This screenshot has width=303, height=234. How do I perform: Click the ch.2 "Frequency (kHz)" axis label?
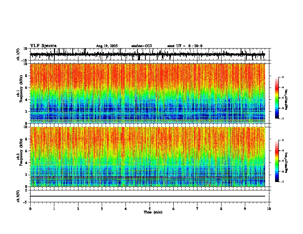21,153
